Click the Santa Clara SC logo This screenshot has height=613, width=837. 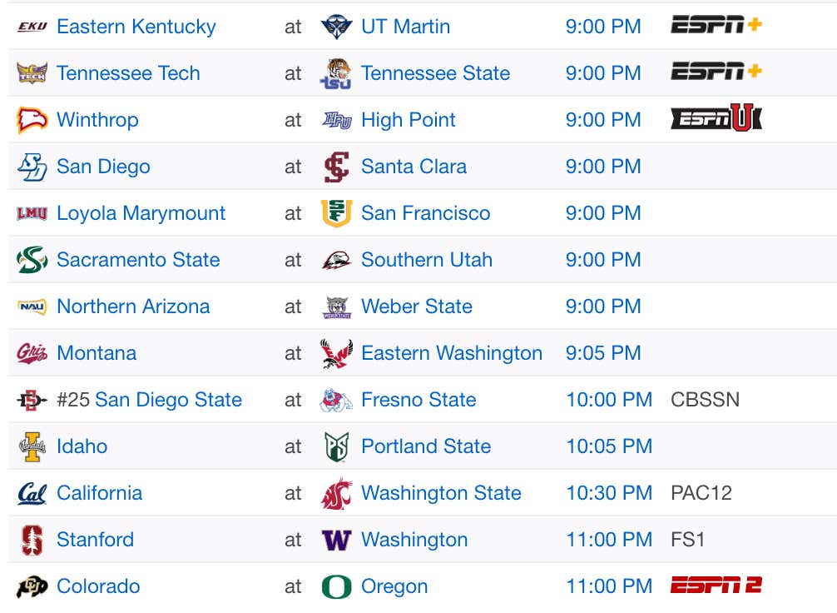336,167
